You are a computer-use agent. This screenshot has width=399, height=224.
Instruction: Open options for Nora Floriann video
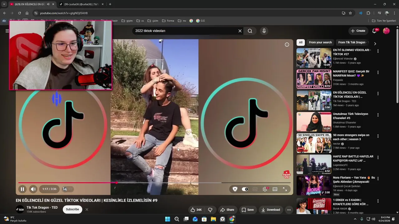pos(378,179)
